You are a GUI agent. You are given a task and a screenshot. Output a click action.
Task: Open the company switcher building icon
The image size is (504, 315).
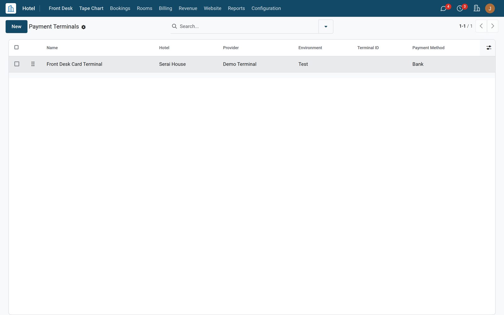pos(477,9)
